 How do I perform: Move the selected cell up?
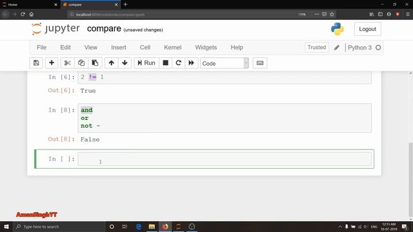112,63
